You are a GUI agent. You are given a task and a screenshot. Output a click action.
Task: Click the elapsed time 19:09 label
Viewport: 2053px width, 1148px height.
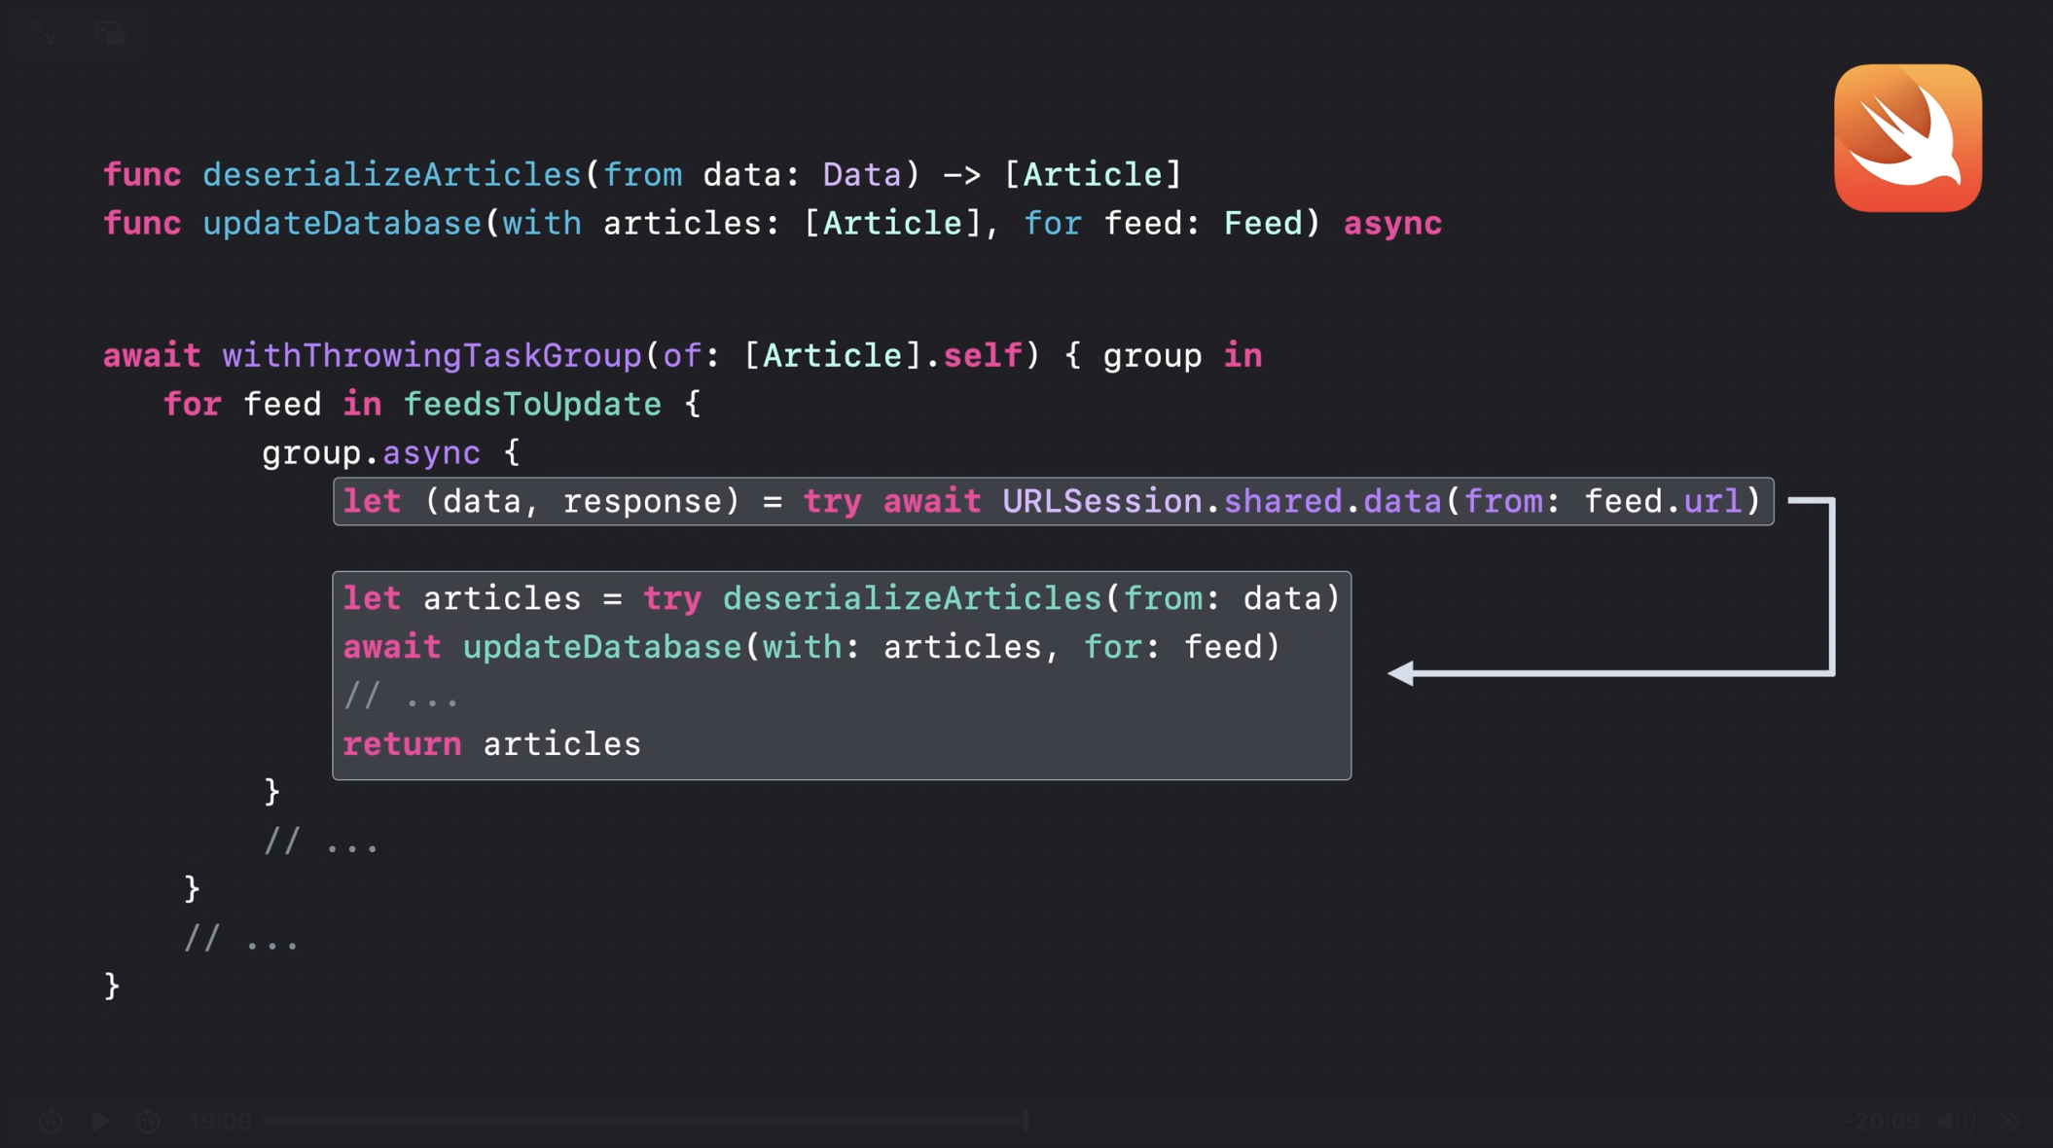221,1122
